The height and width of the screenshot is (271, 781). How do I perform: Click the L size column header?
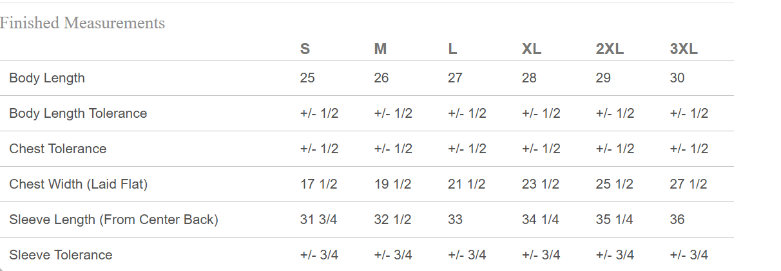pyautogui.click(x=452, y=49)
